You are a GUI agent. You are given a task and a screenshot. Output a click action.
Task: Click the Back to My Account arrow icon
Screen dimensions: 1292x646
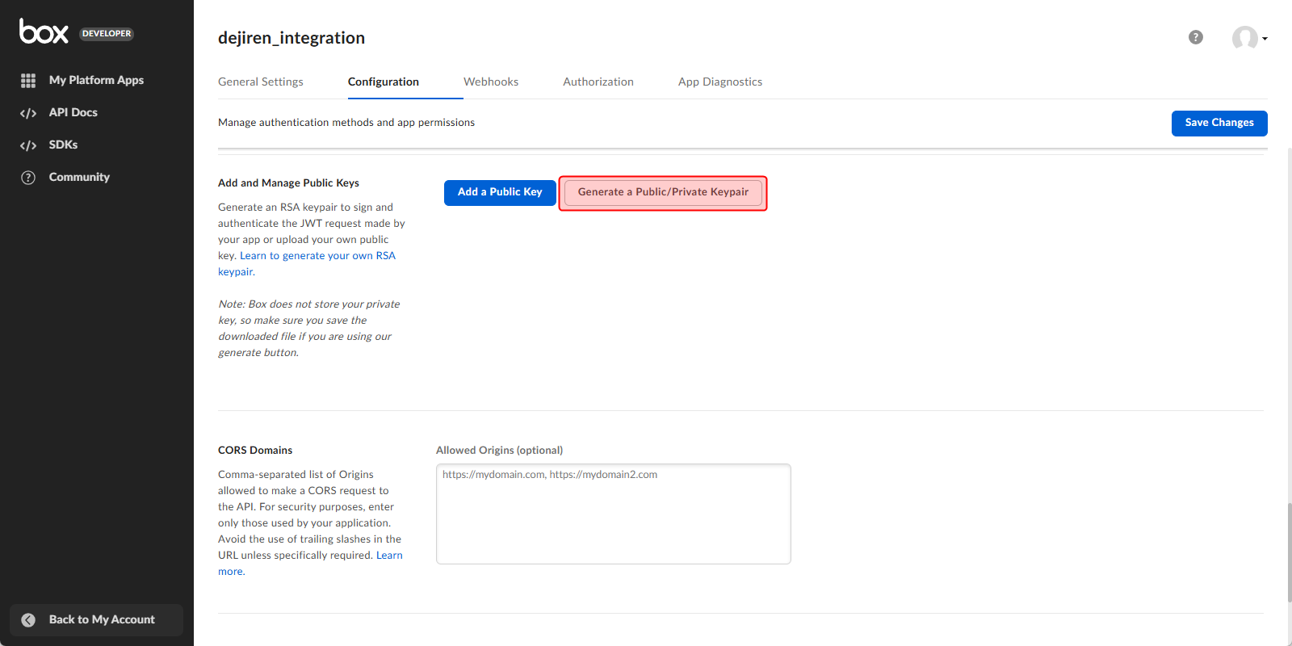[x=28, y=620]
